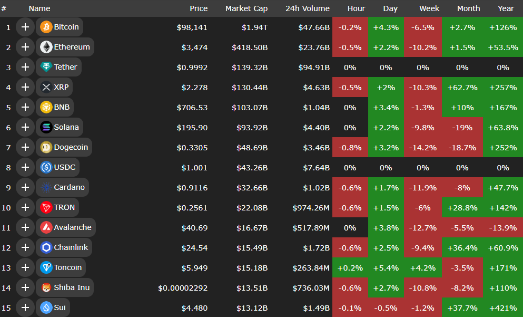Click the XRP logo icon
This screenshot has height=317, width=523.
pos(46,87)
